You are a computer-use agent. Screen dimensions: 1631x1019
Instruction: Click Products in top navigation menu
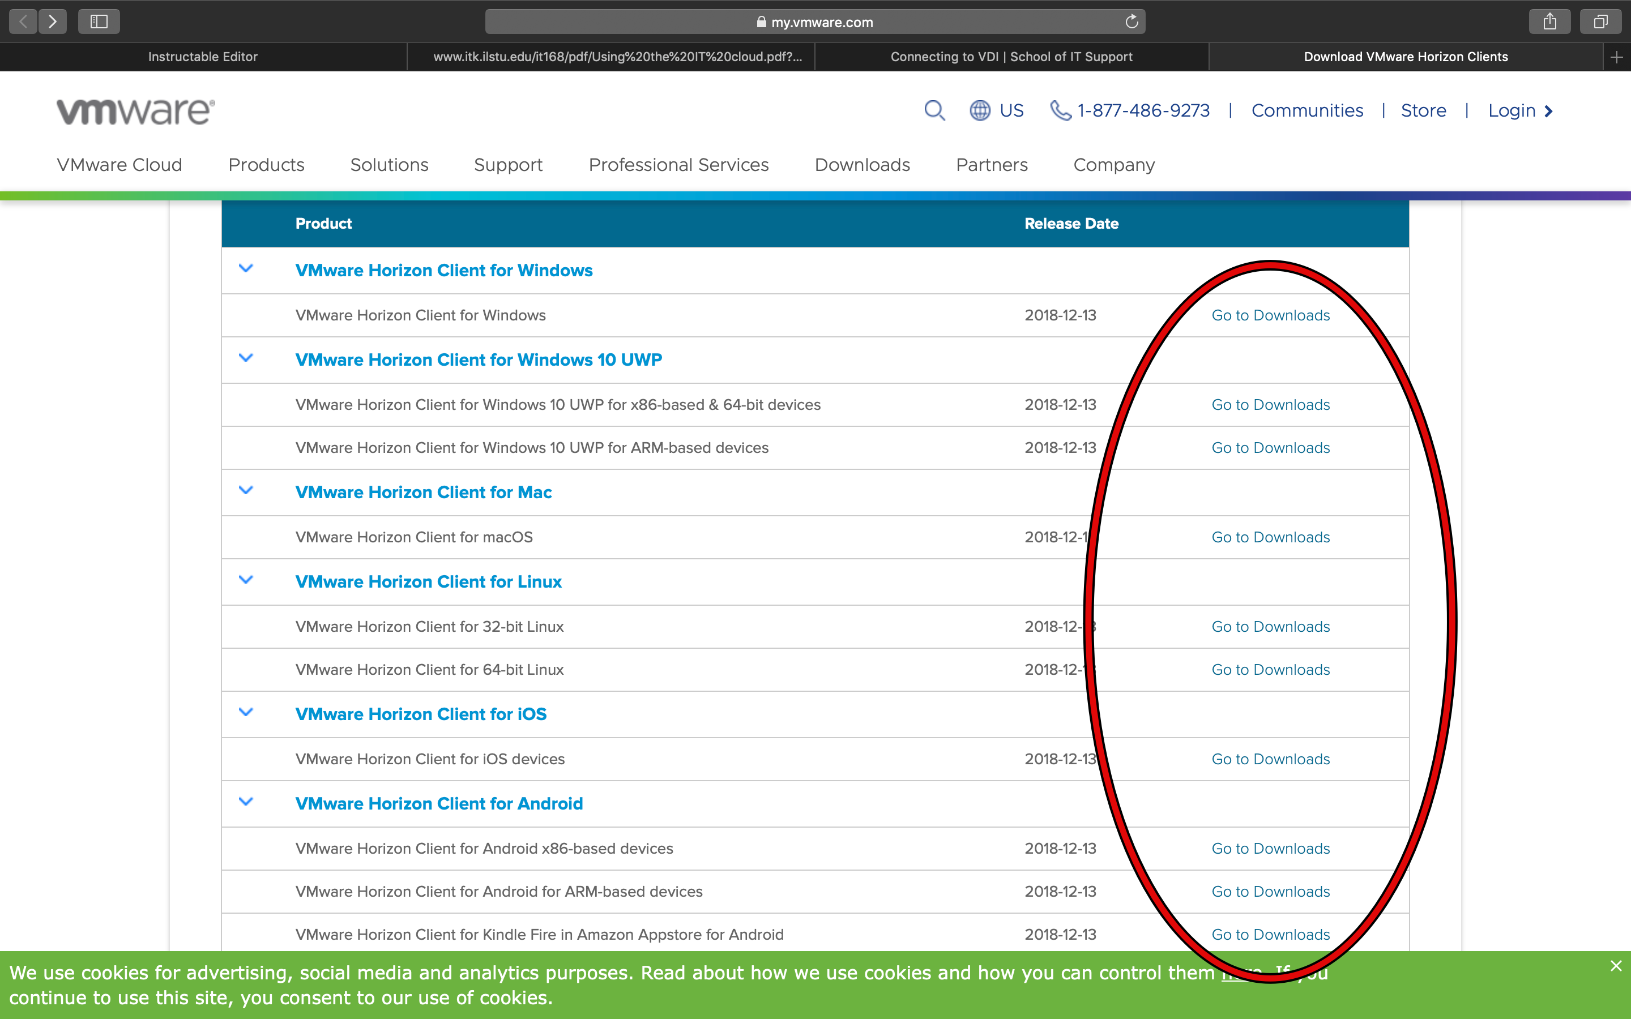point(266,164)
